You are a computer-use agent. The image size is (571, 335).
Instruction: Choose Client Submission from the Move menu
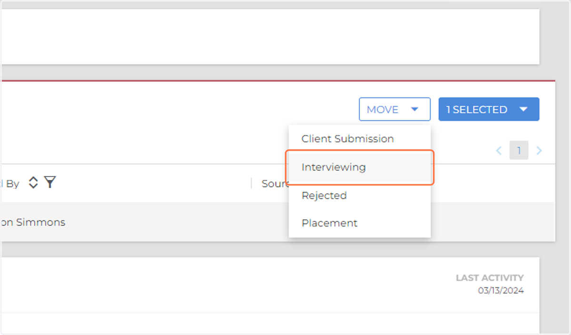pyautogui.click(x=359, y=139)
